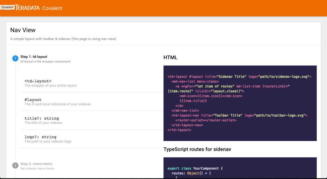Viewport: 327px width, 179px height.
Task: Select the step 1 circle icon
Action: click(15, 59)
